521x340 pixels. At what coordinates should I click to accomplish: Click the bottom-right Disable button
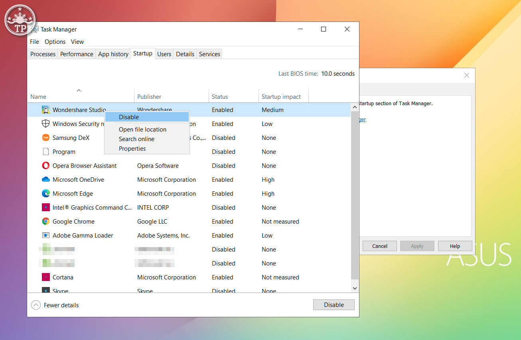click(334, 305)
